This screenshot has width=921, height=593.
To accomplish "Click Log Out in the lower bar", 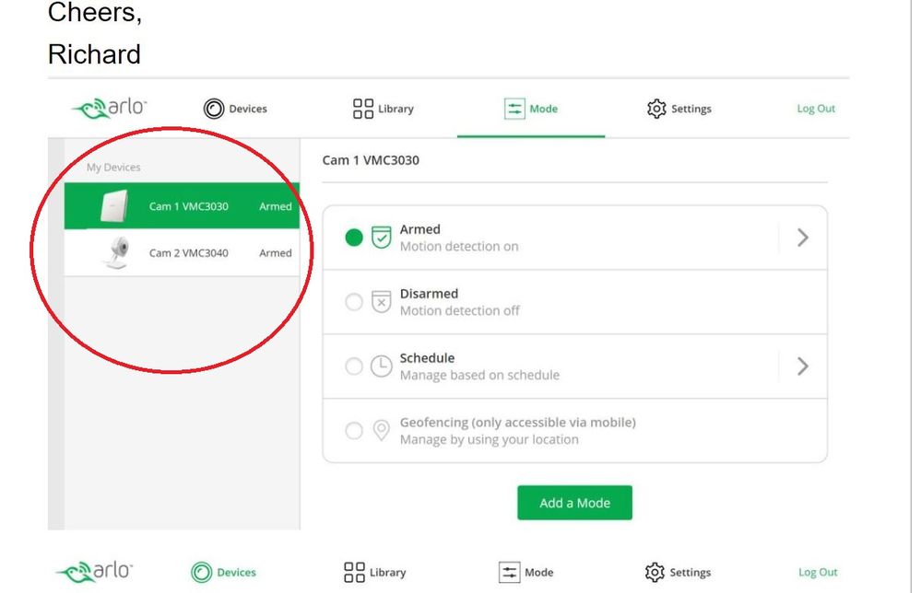I will pos(818,572).
